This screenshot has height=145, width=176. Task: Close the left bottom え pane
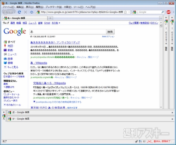(x=4, y=112)
